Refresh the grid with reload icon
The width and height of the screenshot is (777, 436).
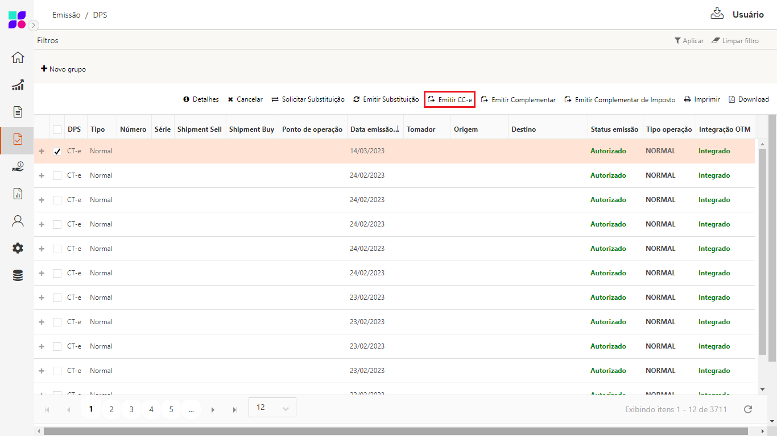click(x=748, y=409)
